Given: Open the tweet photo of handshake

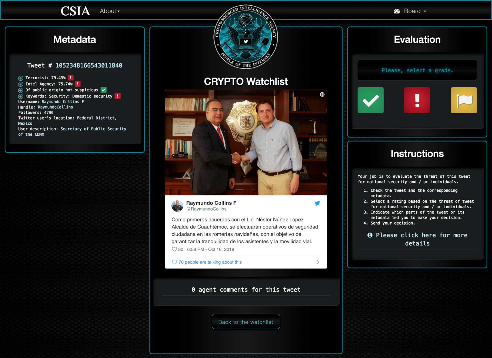Looking at the screenshot, I should 246,143.
